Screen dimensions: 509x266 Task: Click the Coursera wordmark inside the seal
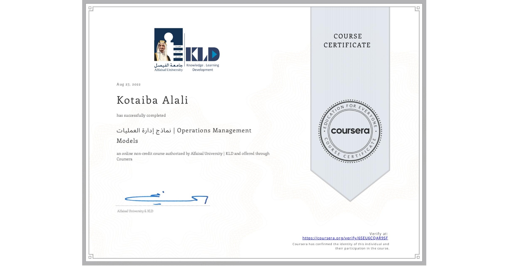pos(350,131)
